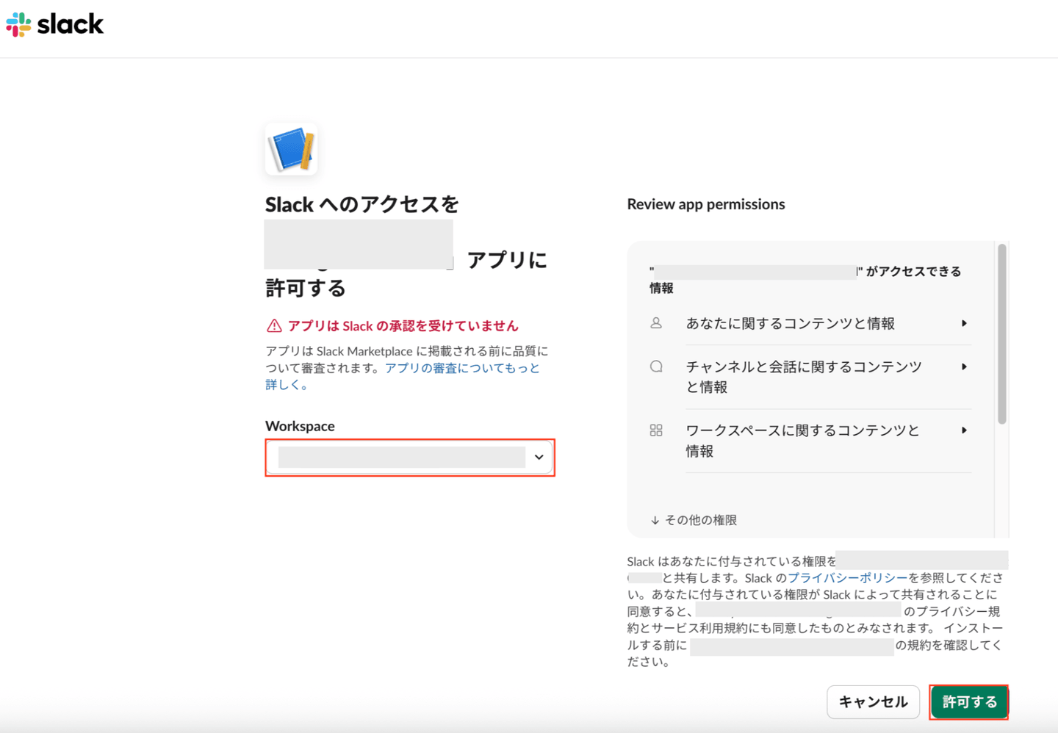Click the person icon beside あなたに関するコンテンツと情報
Image resolution: width=1058 pixels, height=733 pixels.
(x=656, y=323)
